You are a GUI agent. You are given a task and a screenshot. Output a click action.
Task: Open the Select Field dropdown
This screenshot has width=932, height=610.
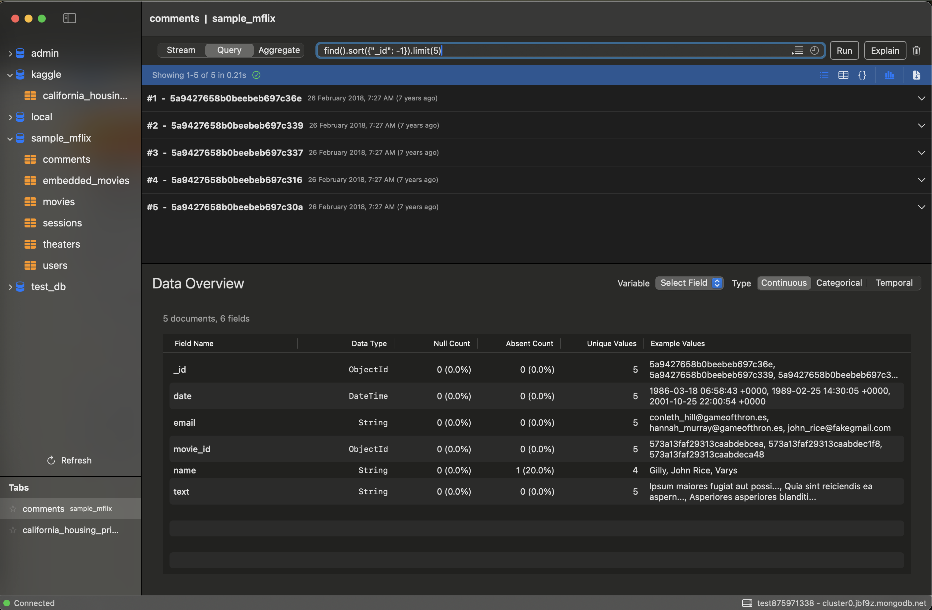click(689, 283)
